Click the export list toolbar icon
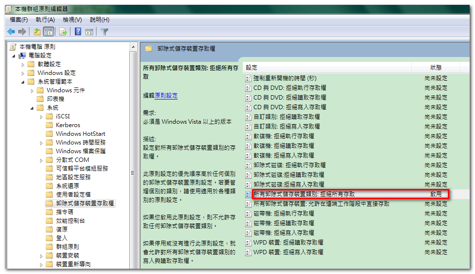475x274 pixels. pyautogui.click(x=63, y=32)
